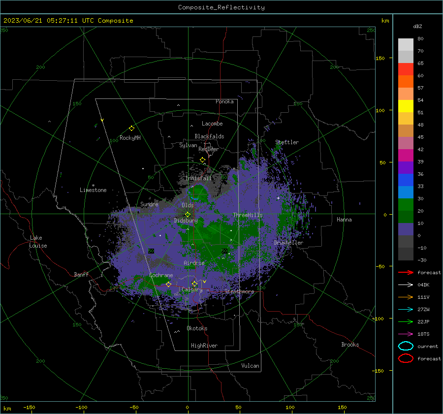Click the cyan 27ZW arrow icon
443x414 pixels.
tap(406, 310)
